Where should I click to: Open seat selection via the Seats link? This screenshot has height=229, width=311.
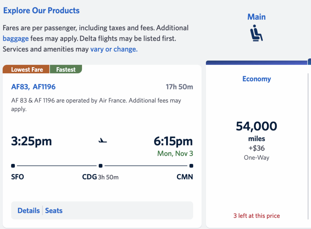(x=54, y=210)
